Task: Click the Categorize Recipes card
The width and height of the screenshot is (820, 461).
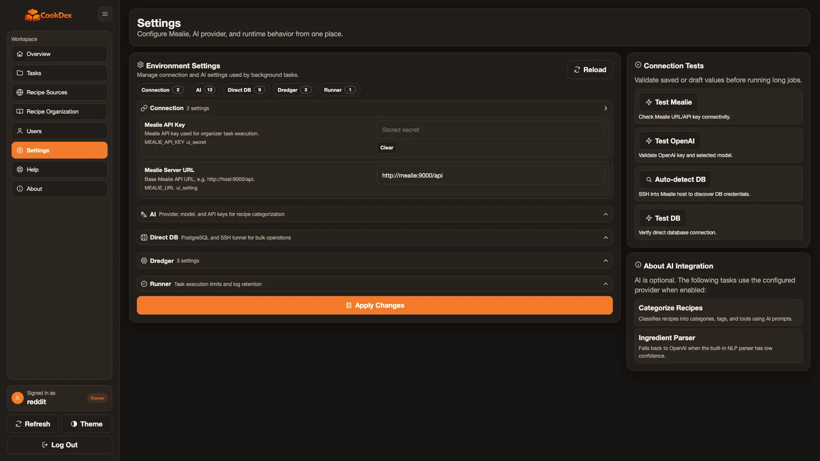Action: pyautogui.click(x=718, y=312)
